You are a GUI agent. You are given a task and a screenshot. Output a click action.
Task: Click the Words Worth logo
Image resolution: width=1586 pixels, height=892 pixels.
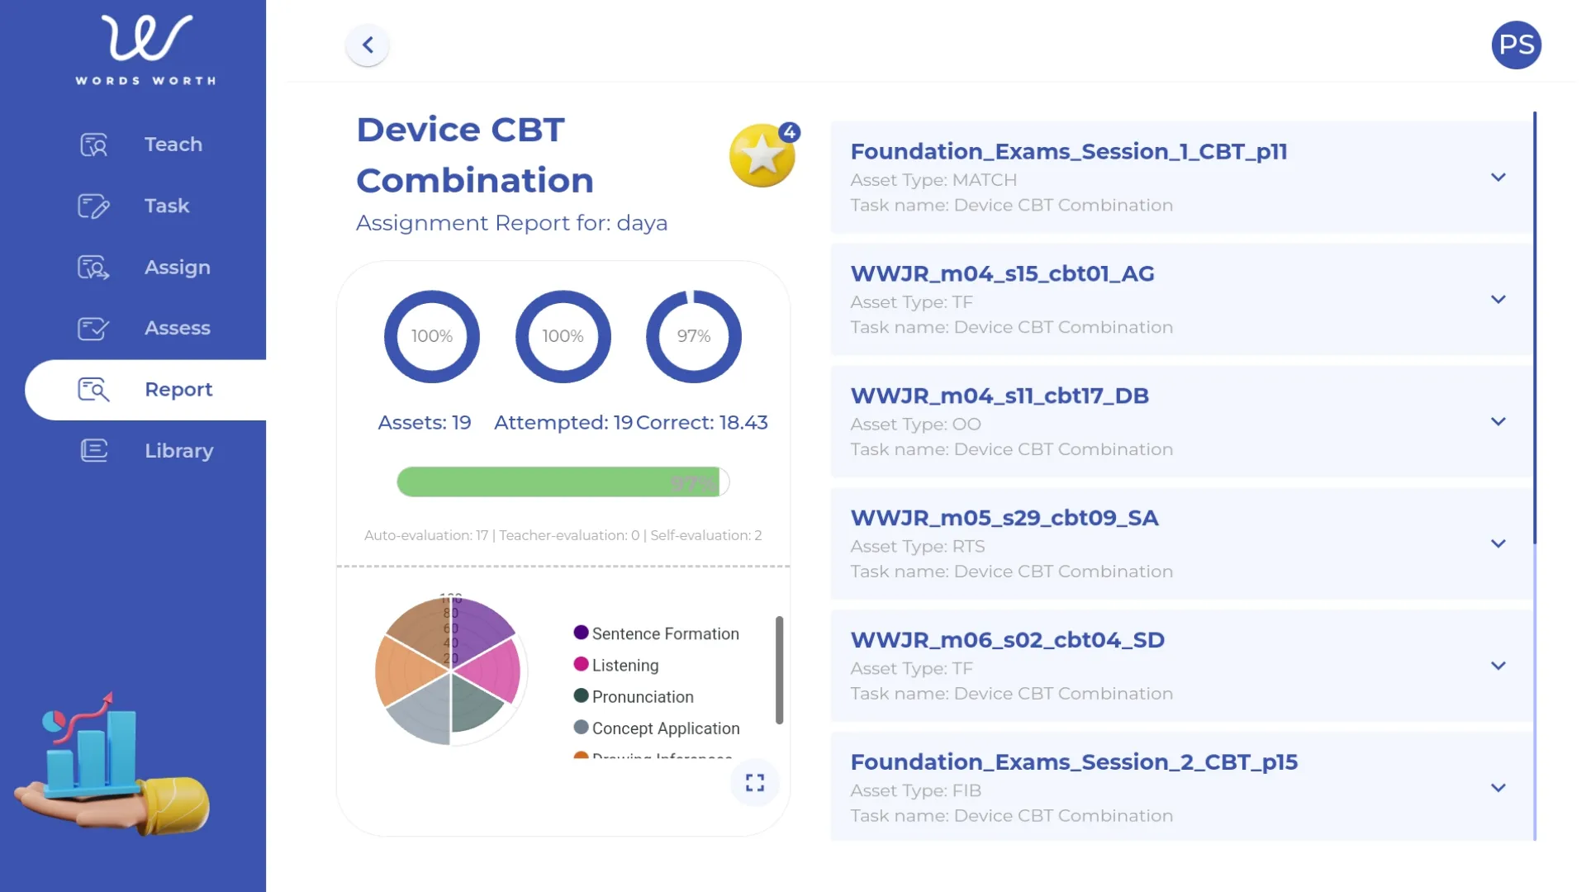(x=146, y=50)
